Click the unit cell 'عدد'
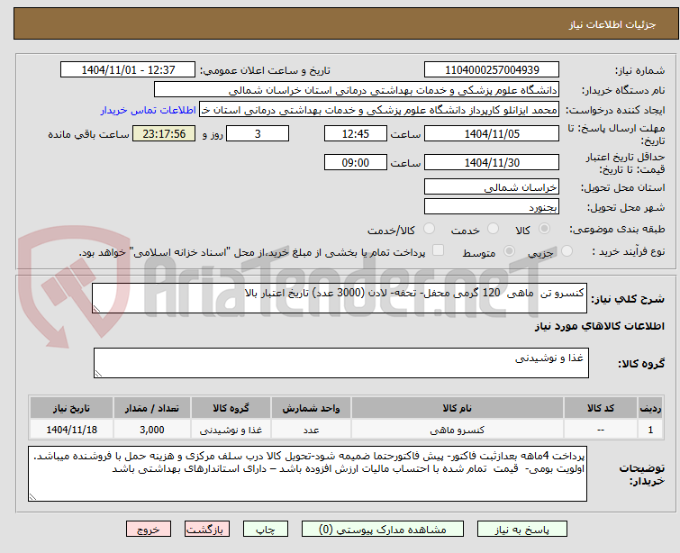This screenshot has height=553, width=680. (x=311, y=430)
